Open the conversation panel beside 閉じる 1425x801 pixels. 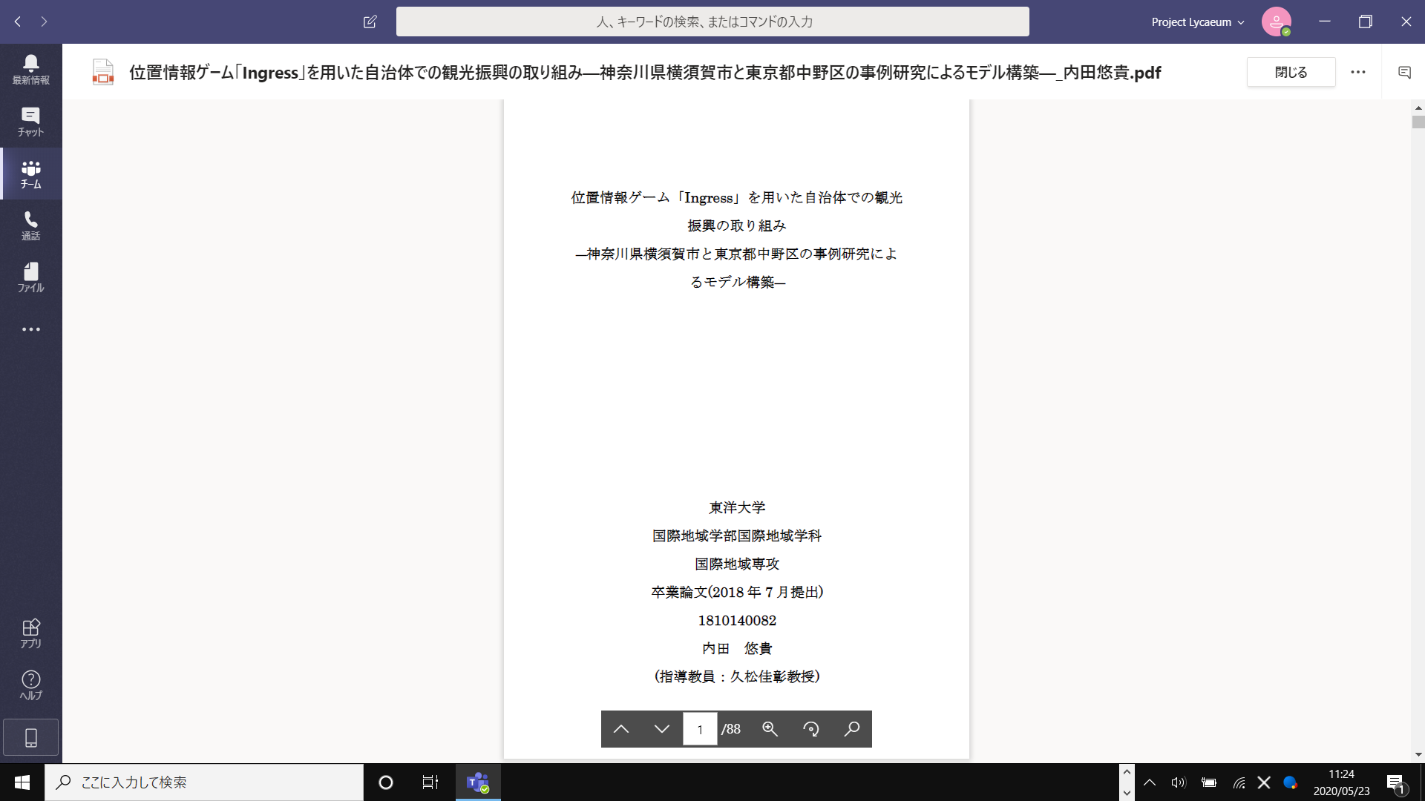click(x=1406, y=72)
